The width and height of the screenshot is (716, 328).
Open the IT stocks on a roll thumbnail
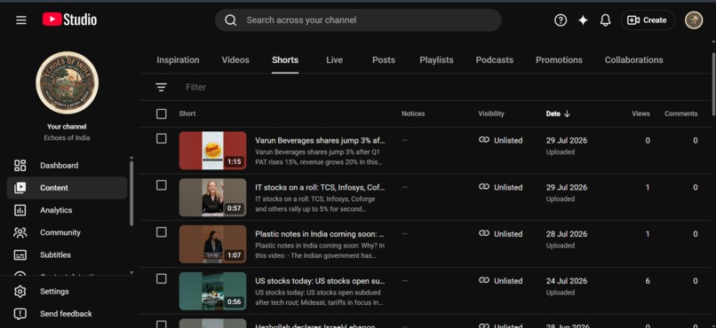pos(213,198)
